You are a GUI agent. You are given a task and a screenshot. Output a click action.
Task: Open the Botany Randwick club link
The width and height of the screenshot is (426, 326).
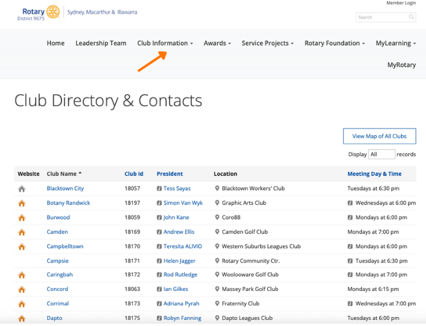click(x=68, y=203)
